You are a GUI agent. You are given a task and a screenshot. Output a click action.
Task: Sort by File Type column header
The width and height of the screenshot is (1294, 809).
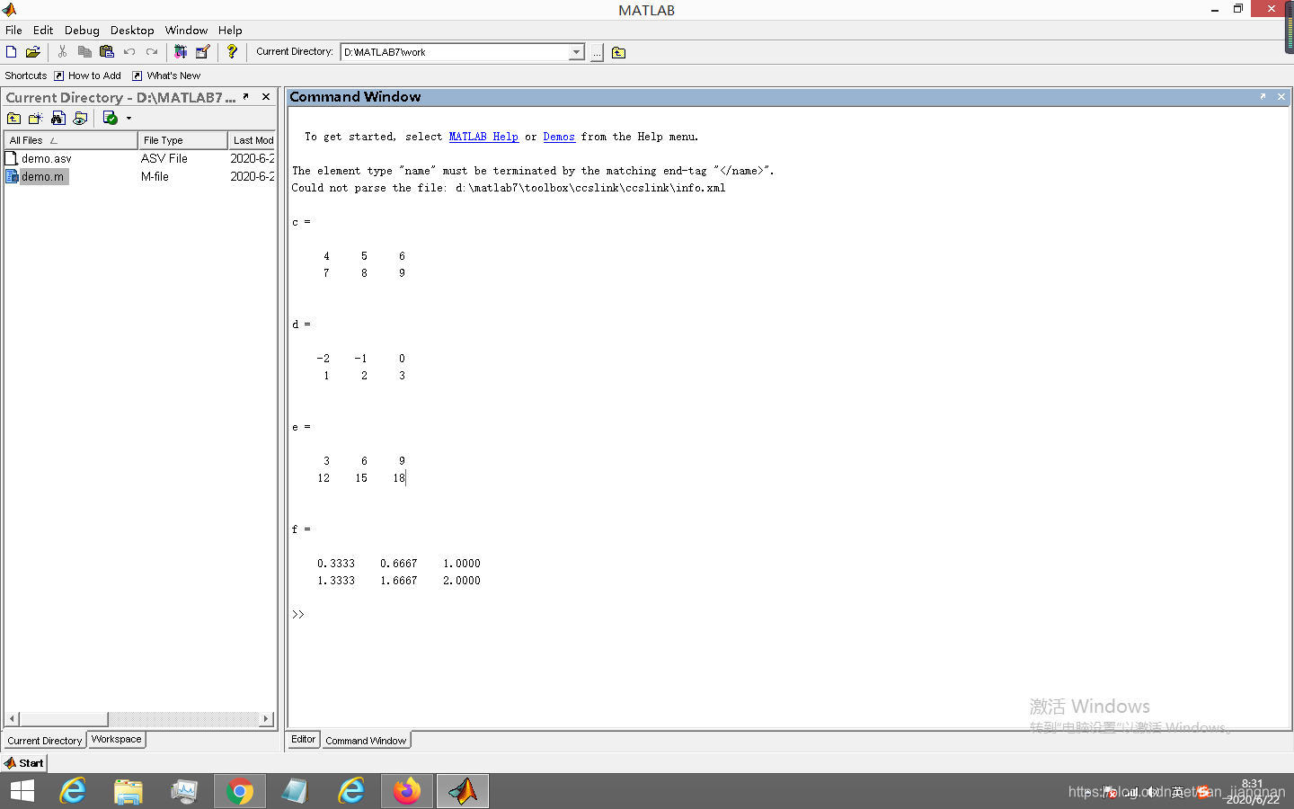click(x=183, y=140)
